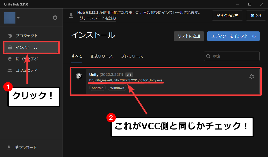Click the Windows module tag
The height and width of the screenshot is (157, 268).
(x=117, y=88)
